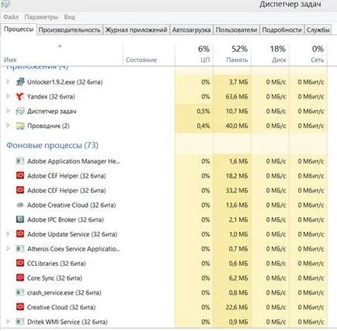Viewport: 337px width, 331px height.
Task: Select the Yandex (32 бита) row name
Action: pyautogui.click(x=51, y=97)
